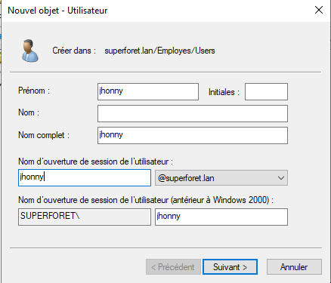The image size is (331, 283).
Task: Click the Nouvel objet - Utilisateur title
Action: coord(57,11)
